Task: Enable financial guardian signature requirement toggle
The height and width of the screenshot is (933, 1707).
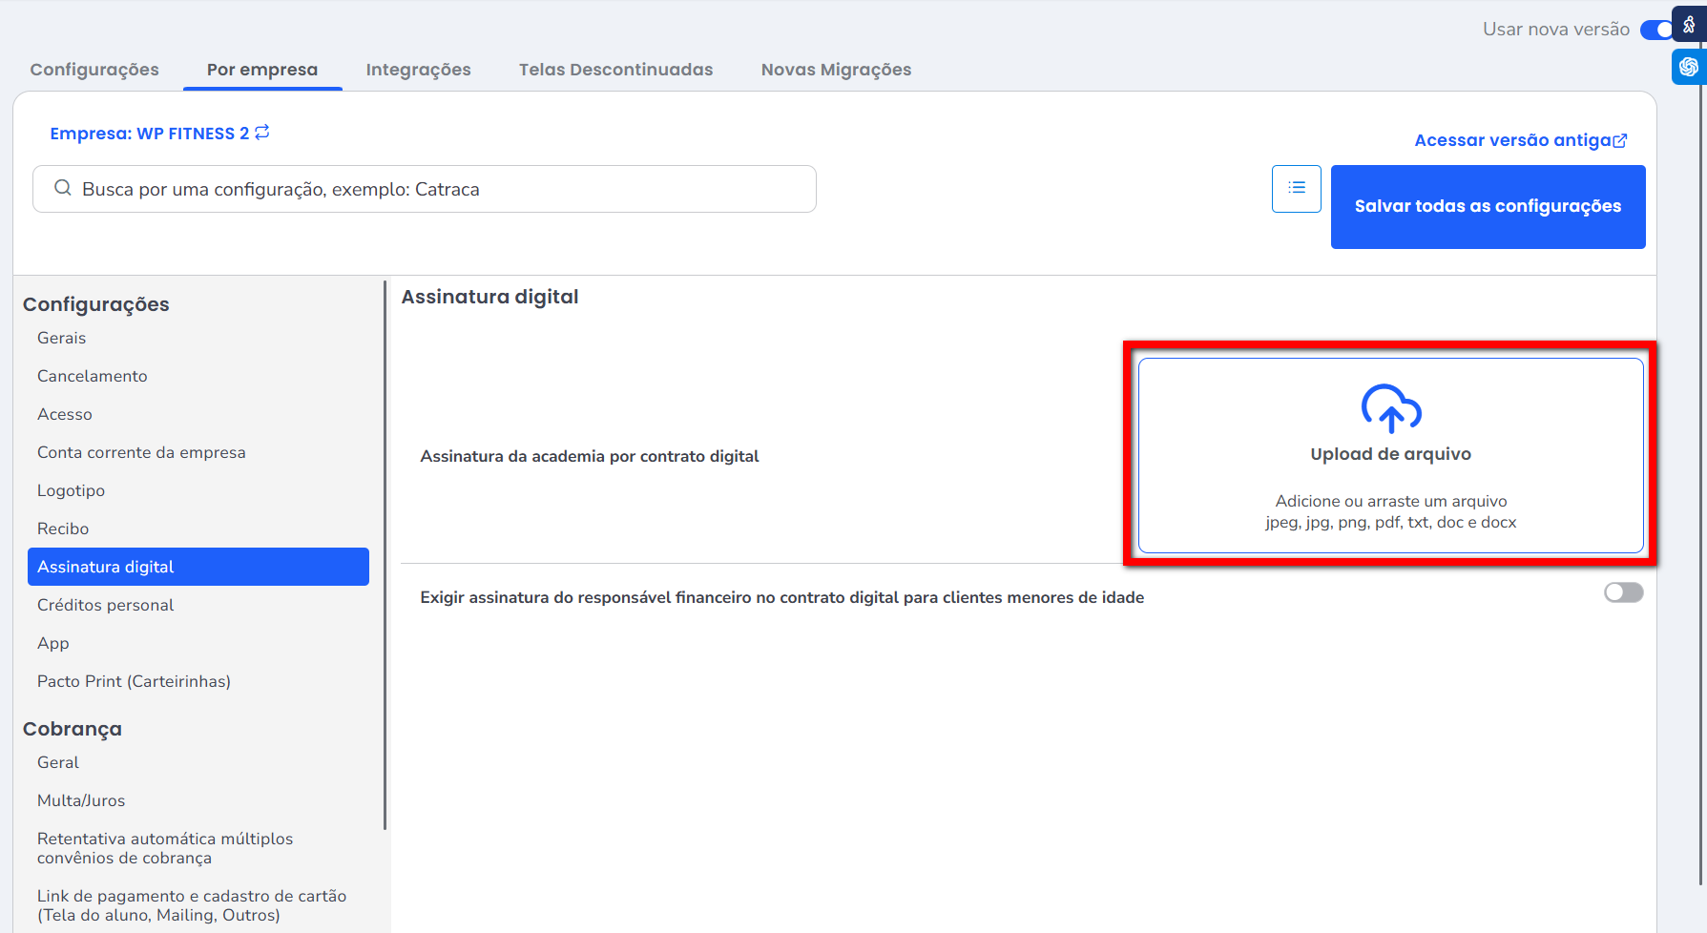Action: click(x=1623, y=592)
